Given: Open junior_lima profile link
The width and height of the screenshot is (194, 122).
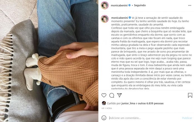Looking at the screenshot, I should tap(128, 103).
